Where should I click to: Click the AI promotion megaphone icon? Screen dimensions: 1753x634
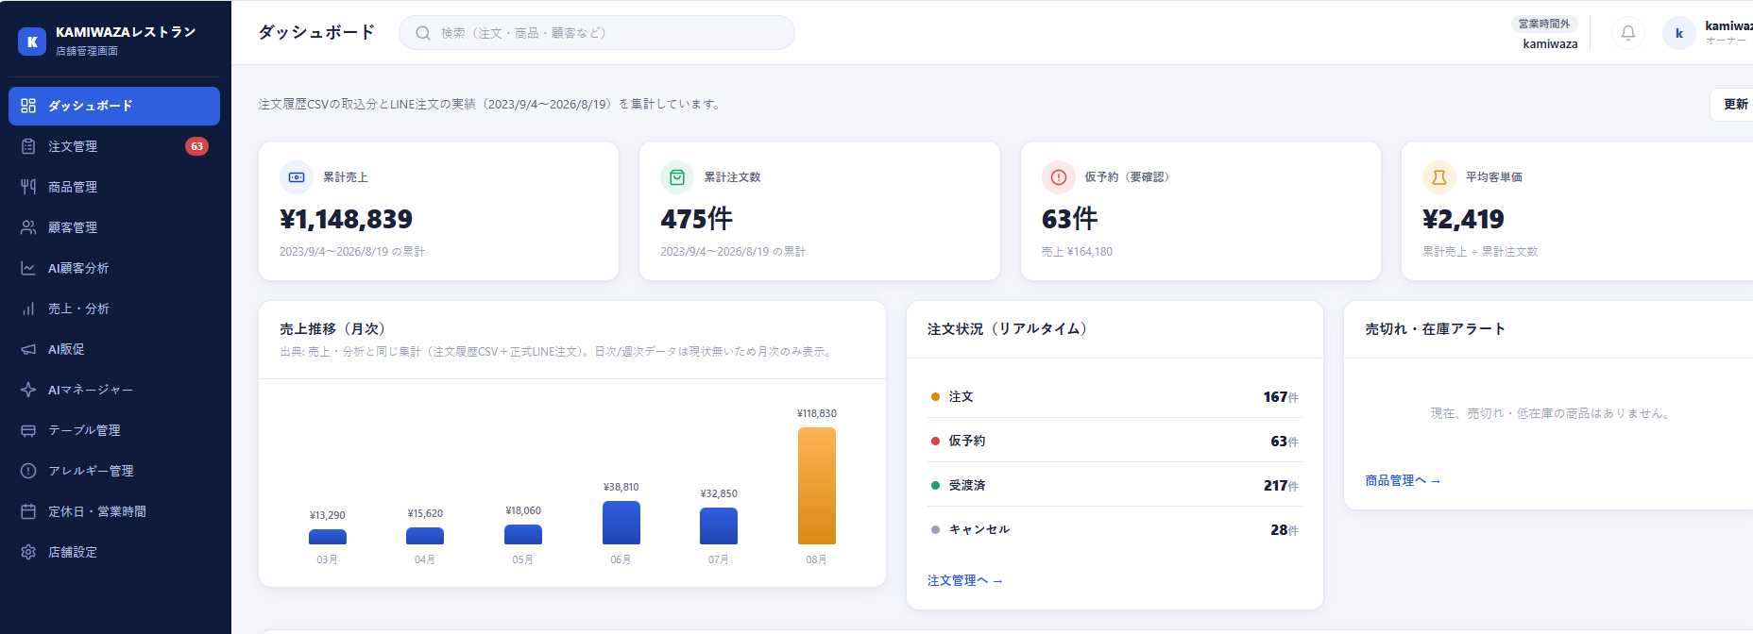tap(28, 349)
